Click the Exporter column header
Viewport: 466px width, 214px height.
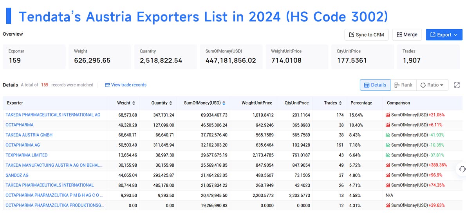point(14,103)
